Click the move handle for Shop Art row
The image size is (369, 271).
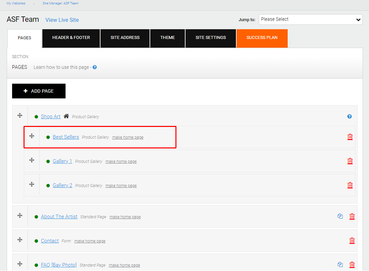20,116
